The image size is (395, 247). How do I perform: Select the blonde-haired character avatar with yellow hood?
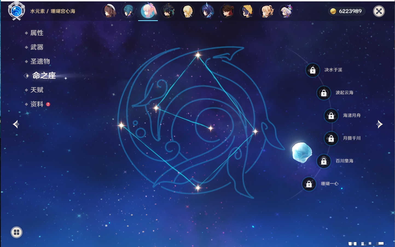[x=247, y=11]
